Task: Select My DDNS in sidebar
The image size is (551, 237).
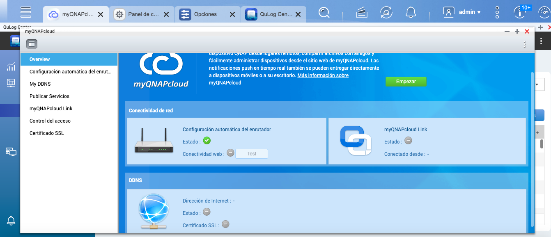Action: [40, 84]
